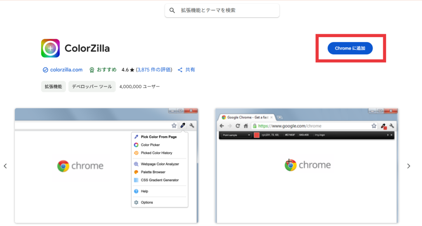Click the star icon in second screenshot address bar
Image resolution: width=422 pixels, height=226 pixels.
[374, 126]
